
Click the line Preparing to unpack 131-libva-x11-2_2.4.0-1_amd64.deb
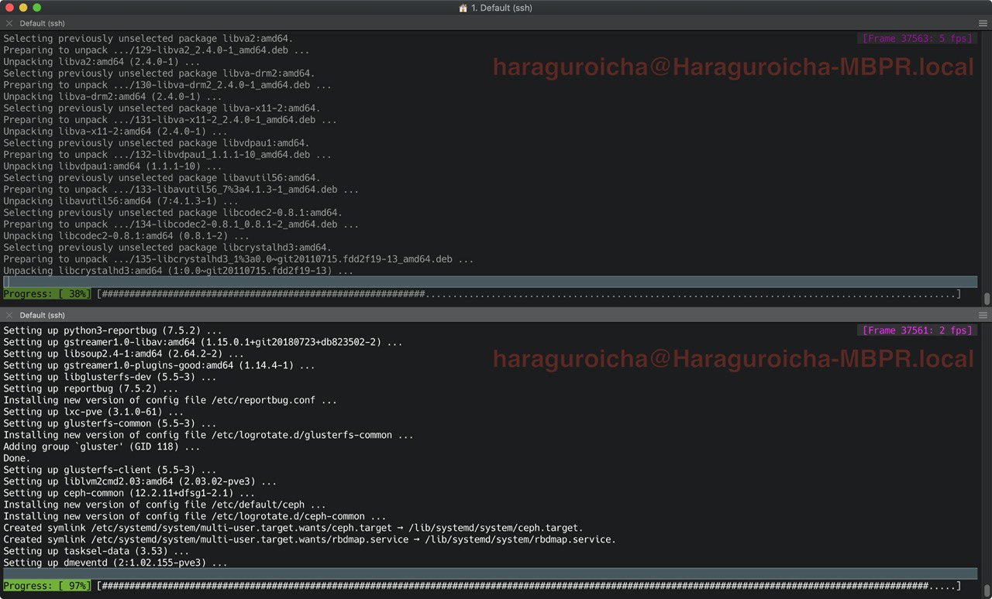click(170, 120)
